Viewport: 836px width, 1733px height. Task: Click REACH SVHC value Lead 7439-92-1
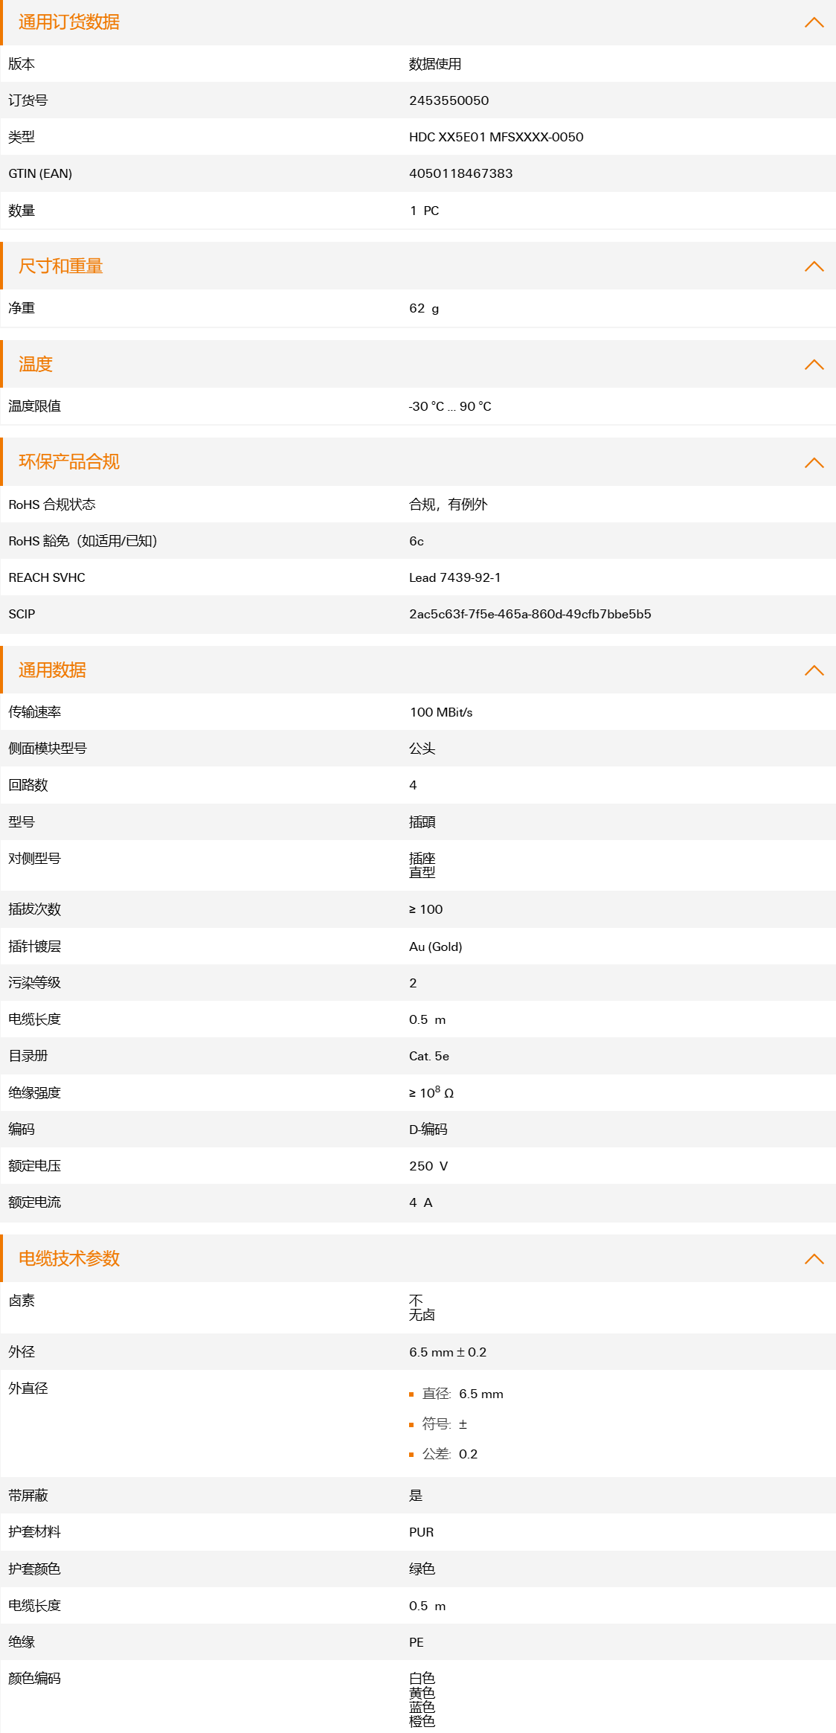click(455, 577)
